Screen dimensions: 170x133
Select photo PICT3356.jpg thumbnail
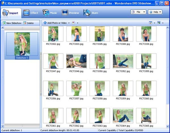53,88
